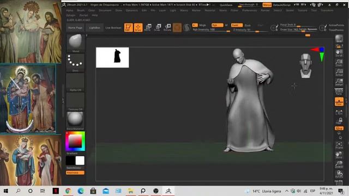Click the Scroll canvas icon
The height and width of the screenshot is (196, 349).
pyautogui.click(x=339, y=53)
